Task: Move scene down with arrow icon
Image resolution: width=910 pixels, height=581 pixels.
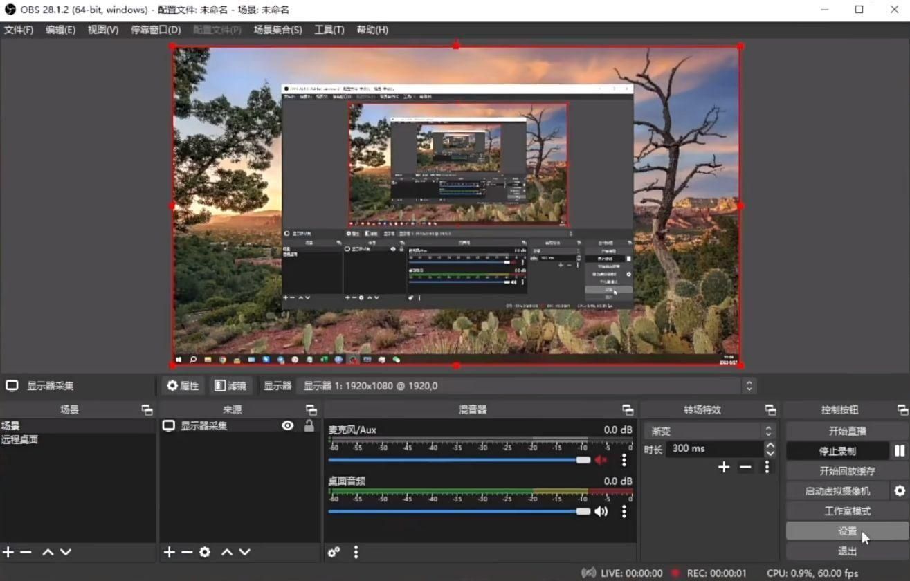Action: point(66,552)
